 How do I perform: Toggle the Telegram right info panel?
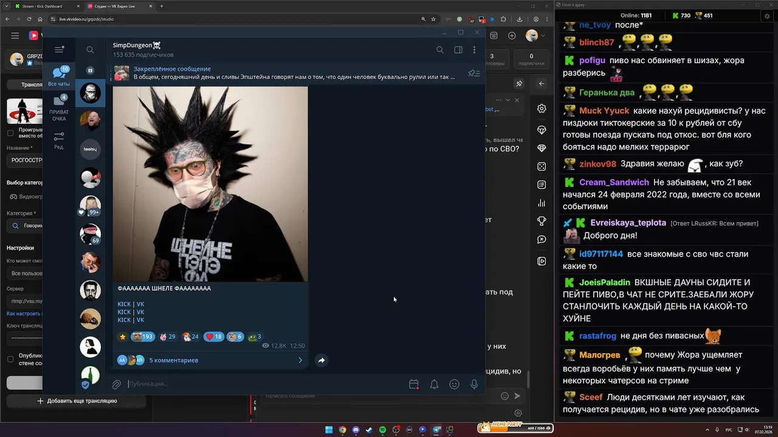point(458,50)
